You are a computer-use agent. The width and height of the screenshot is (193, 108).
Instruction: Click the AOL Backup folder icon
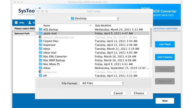(40, 29)
